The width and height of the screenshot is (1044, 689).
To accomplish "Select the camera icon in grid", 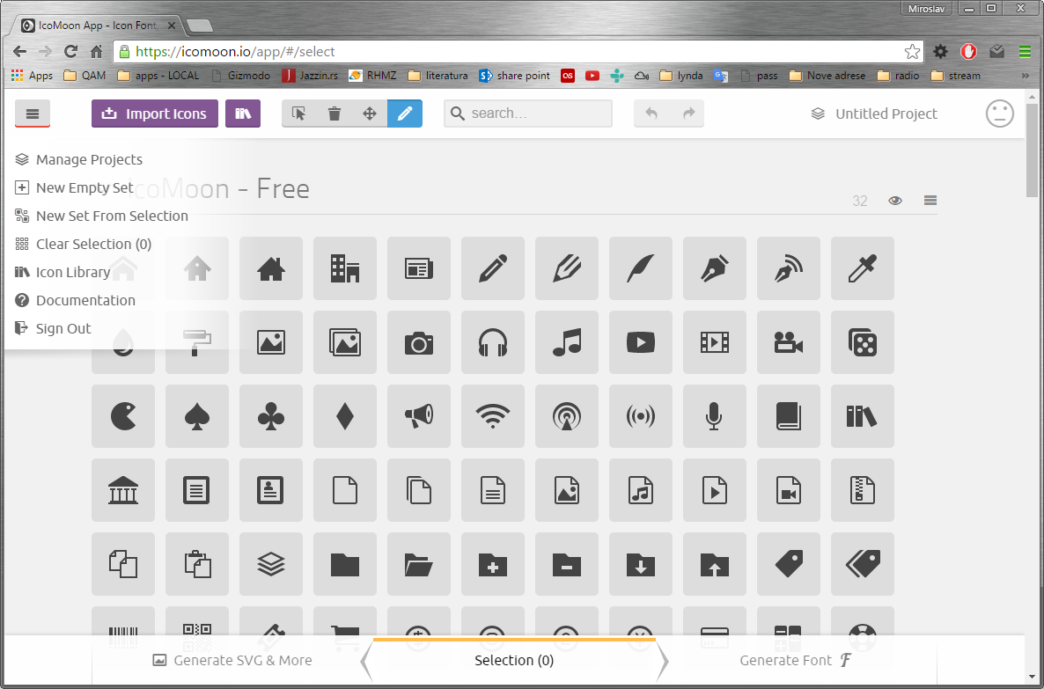I will (419, 342).
